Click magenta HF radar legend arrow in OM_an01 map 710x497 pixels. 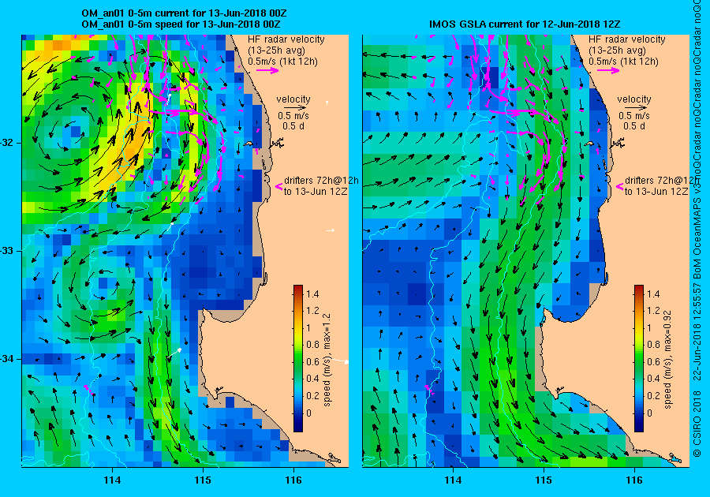pos(267,70)
